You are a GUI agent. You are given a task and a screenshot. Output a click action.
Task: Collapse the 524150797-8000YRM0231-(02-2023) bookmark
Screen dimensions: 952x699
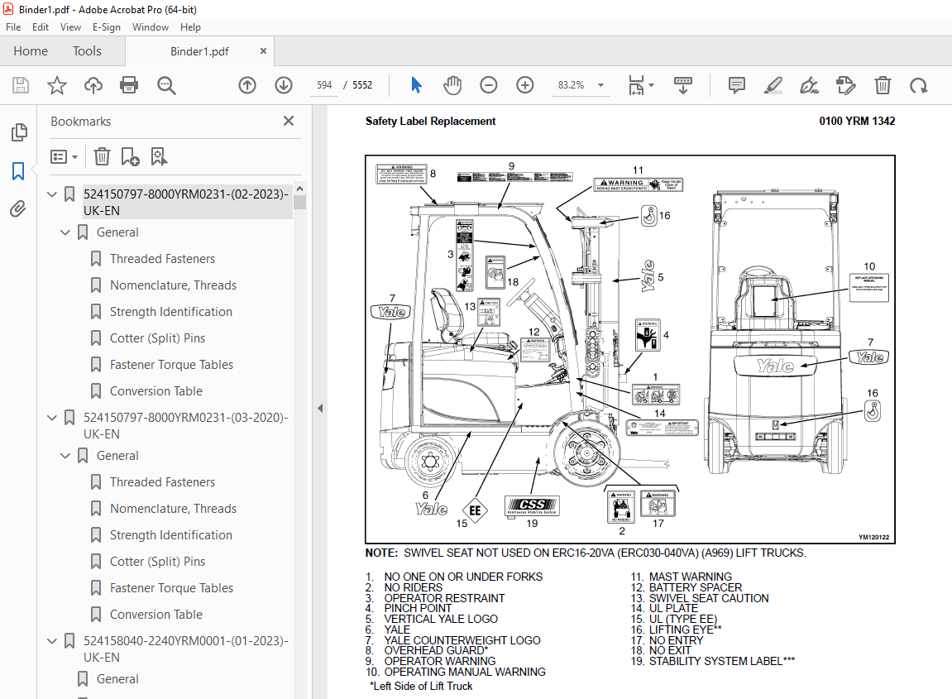pyautogui.click(x=52, y=194)
